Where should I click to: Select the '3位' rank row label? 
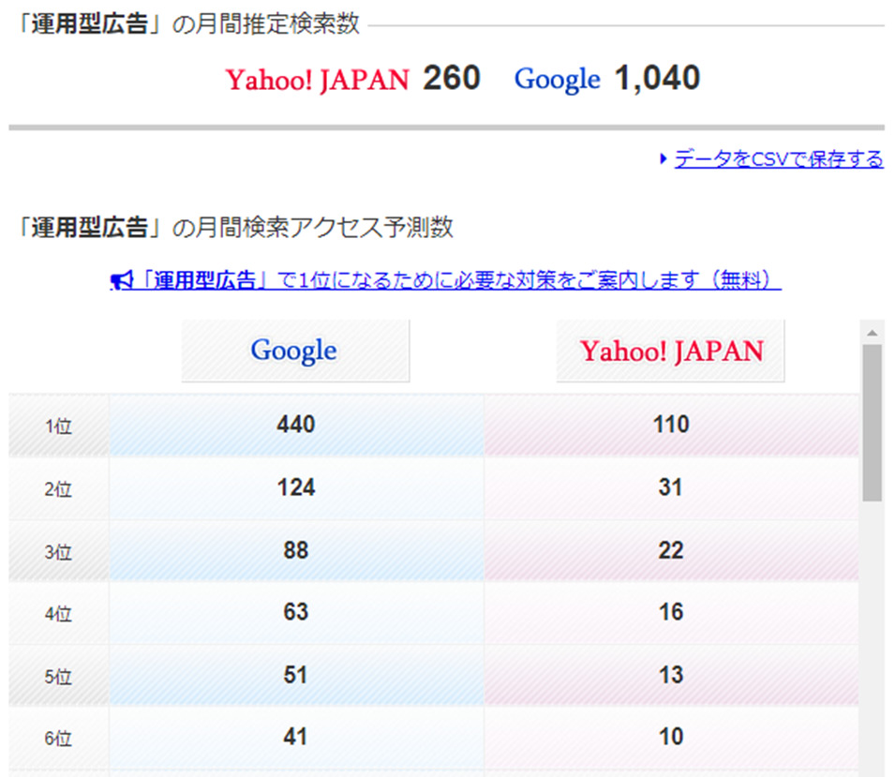coord(58,552)
